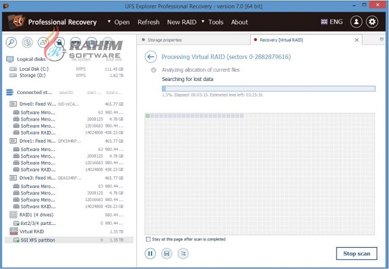This screenshot has height=269, width=389.
Task: Click the Drive1 hard disk icon
Action: point(13,141)
